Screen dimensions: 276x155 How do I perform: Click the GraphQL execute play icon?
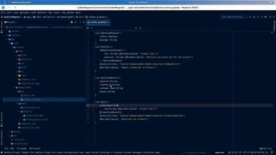click(140, 28)
